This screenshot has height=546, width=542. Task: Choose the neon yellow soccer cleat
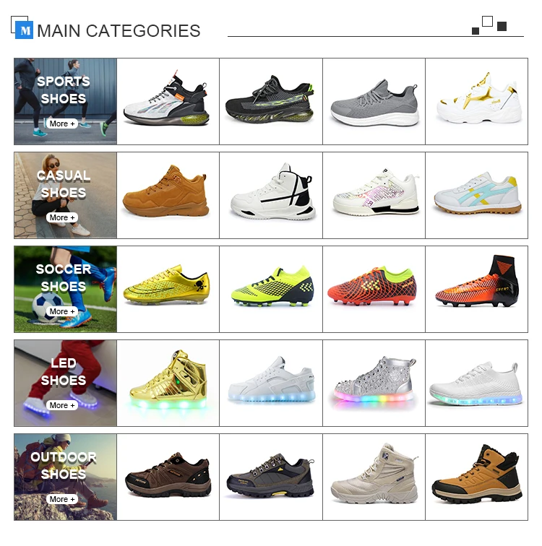(x=272, y=286)
